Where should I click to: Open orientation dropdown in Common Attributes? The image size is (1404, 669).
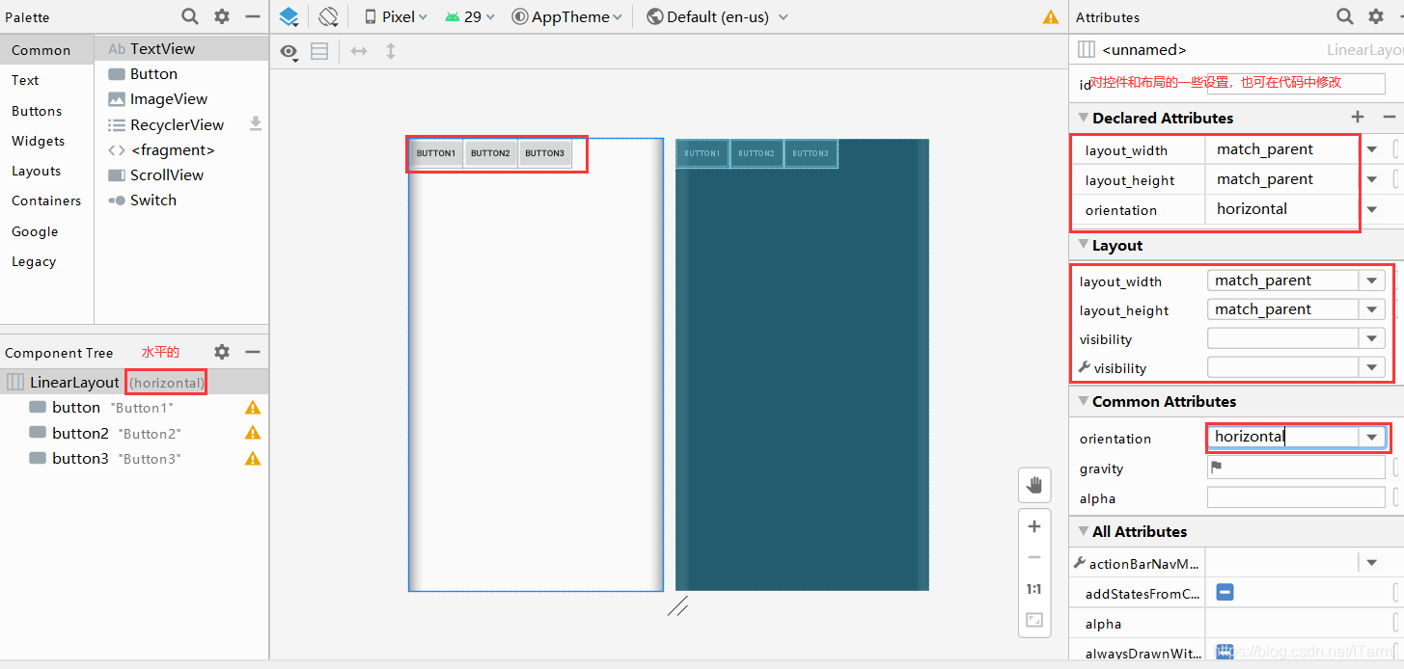[1371, 438]
